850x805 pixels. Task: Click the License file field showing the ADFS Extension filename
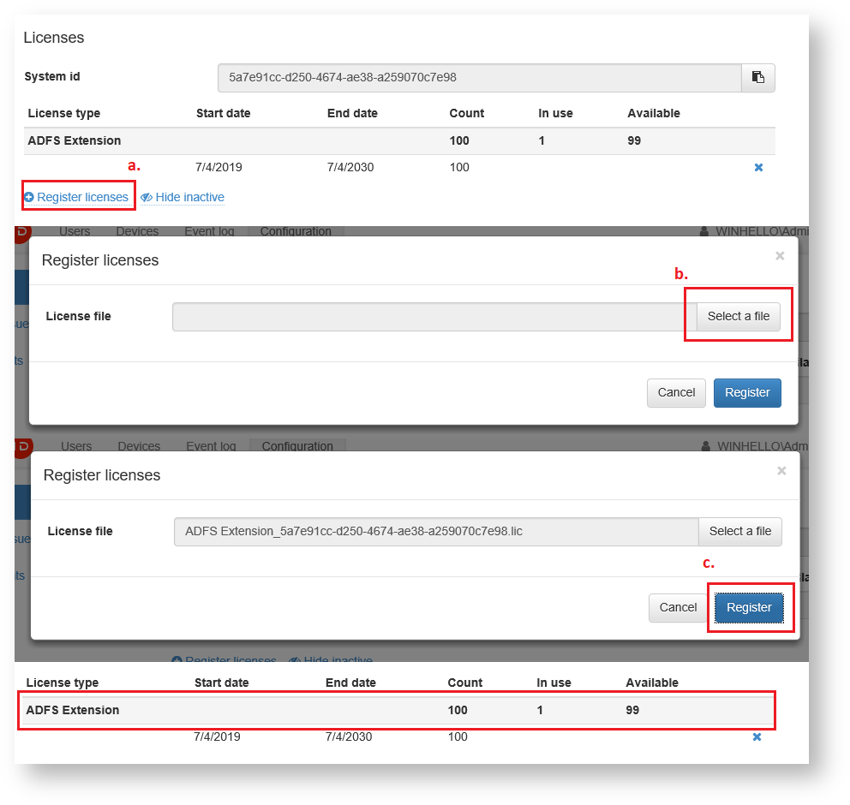pos(435,532)
